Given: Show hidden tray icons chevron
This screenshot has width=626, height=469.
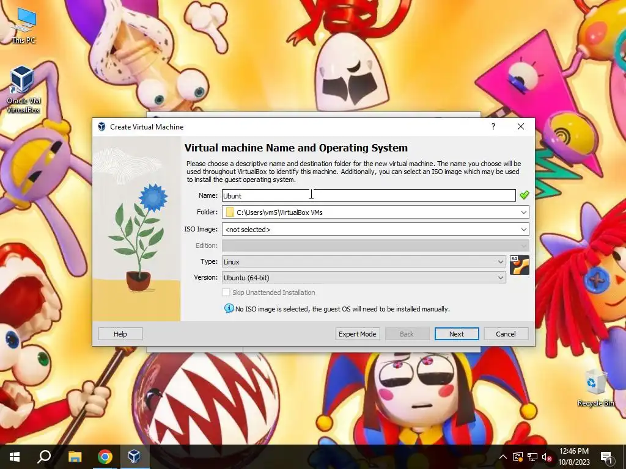Looking at the screenshot, I should tap(503, 457).
